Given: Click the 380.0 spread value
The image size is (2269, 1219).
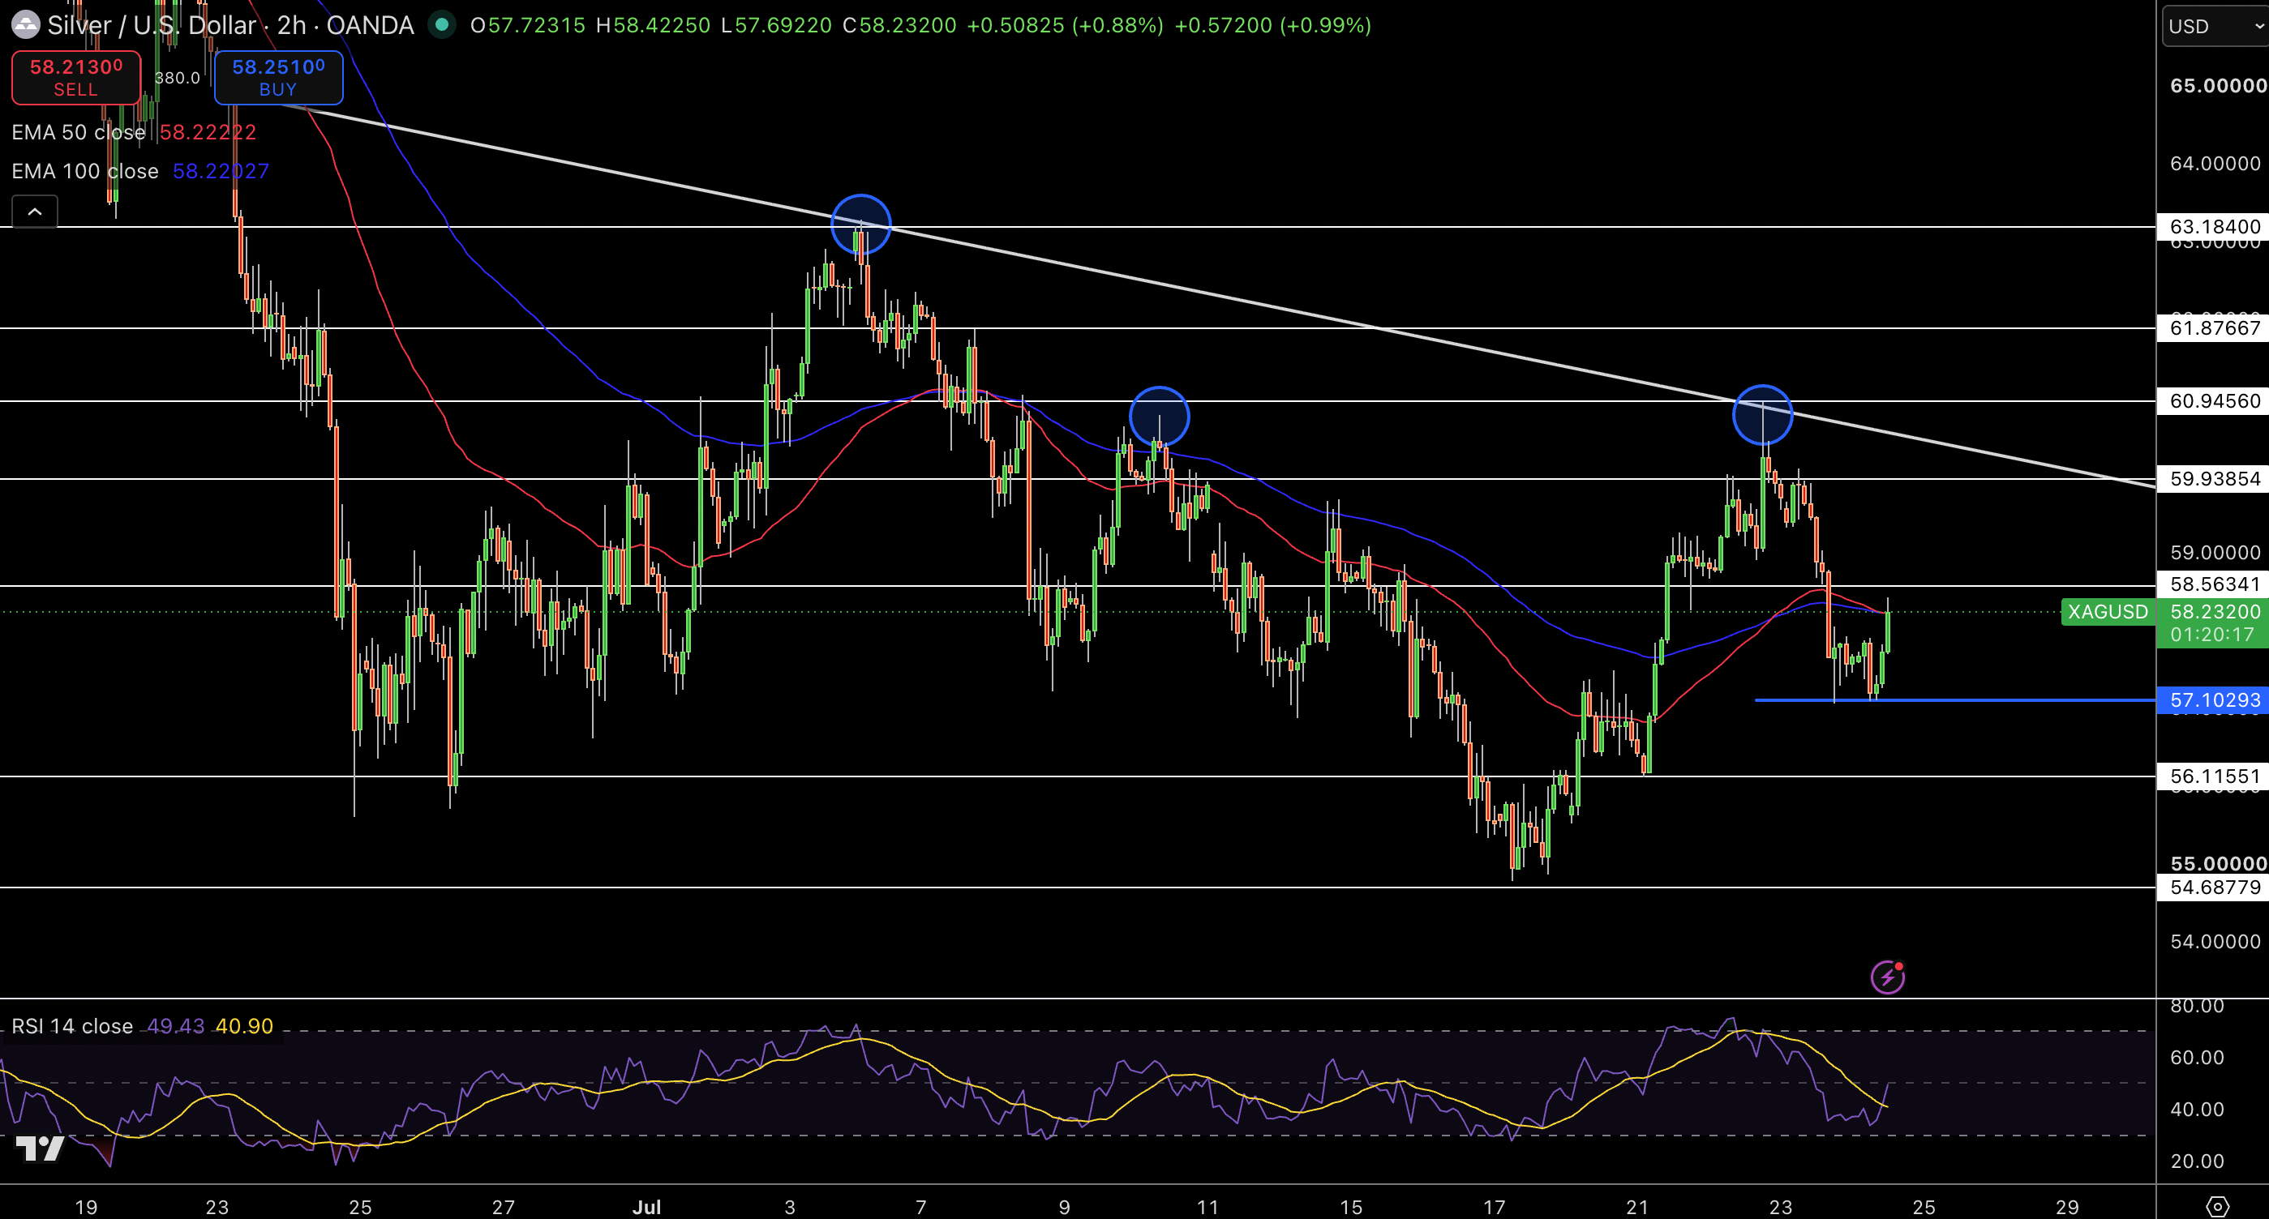Looking at the screenshot, I should click(x=177, y=78).
